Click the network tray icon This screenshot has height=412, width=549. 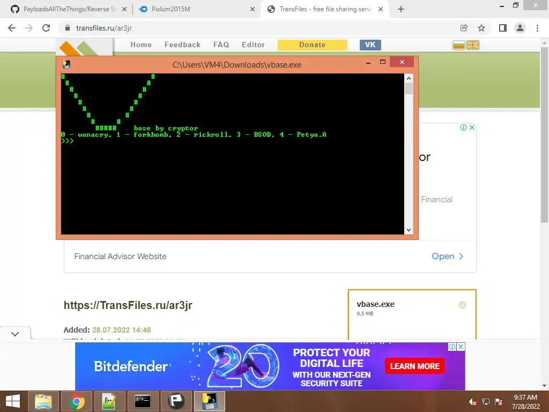click(x=486, y=402)
